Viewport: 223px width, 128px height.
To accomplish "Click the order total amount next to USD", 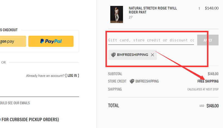I will coord(212,106).
